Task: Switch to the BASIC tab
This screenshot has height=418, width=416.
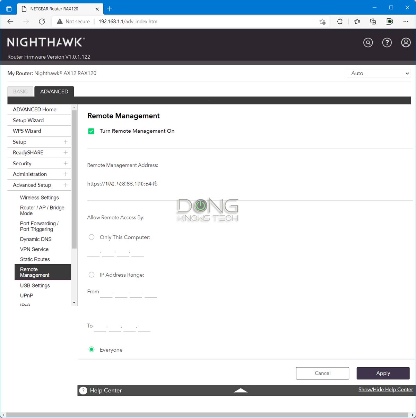Action: coord(20,91)
